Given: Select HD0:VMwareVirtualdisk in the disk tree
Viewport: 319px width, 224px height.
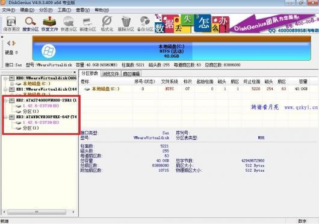Looking at the screenshot, I should (x=46, y=78).
